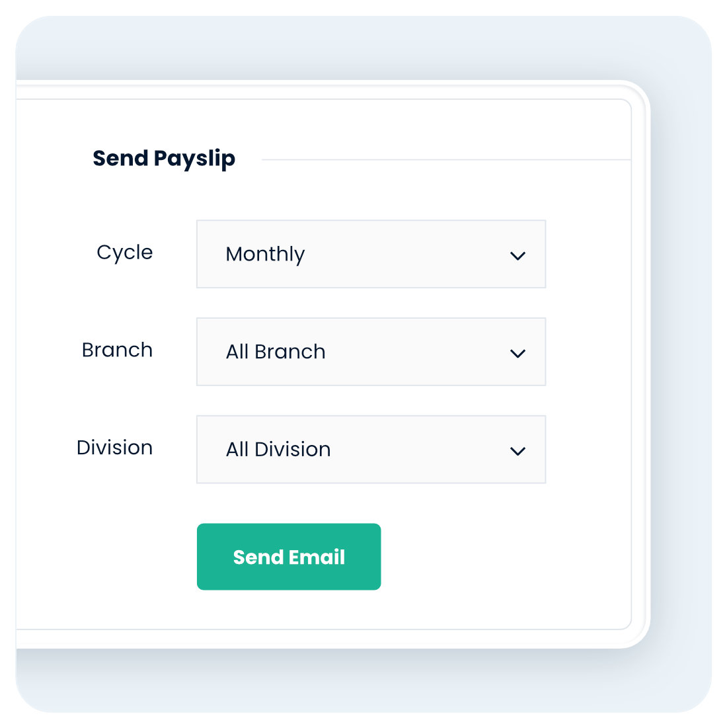
Task: Click empty space right of the Division dropdown
Action: pyautogui.click(x=587, y=450)
